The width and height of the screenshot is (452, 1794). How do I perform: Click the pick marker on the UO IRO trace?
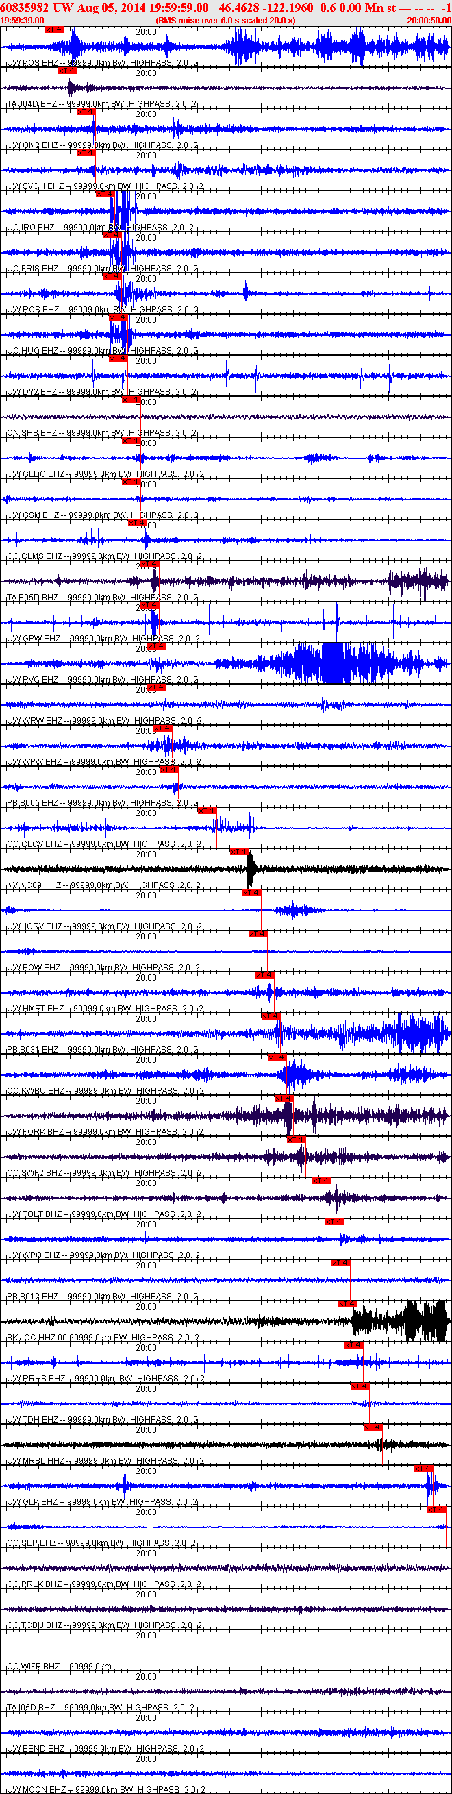(x=105, y=195)
